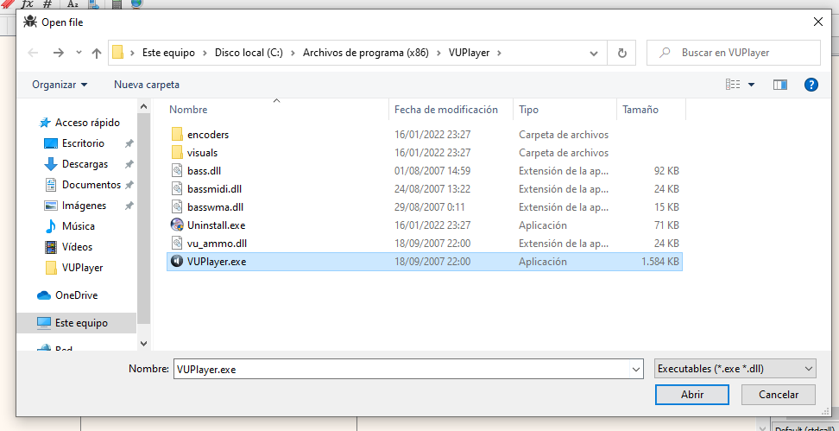Click the pin icon next to Escritorio
The width and height of the screenshot is (839, 431).
(129, 143)
